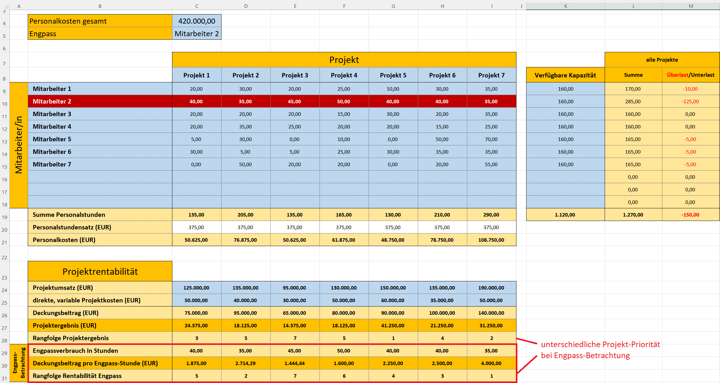The width and height of the screenshot is (720, 383).
Task: Select the Personalkosten gesamt value 420.000,00
Action: 197,21
